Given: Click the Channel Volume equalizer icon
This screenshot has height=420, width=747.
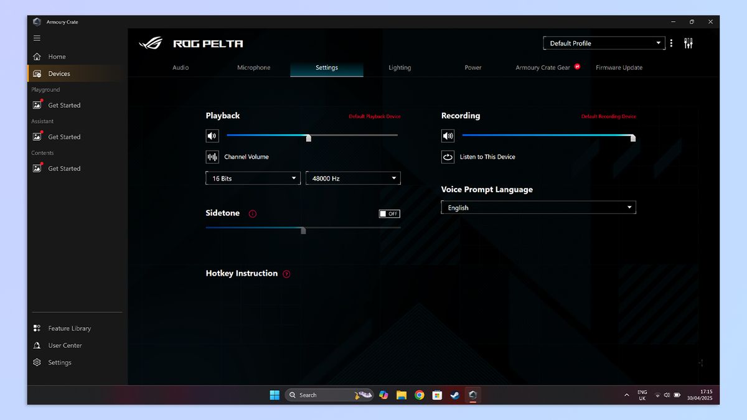Looking at the screenshot, I should click(212, 157).
